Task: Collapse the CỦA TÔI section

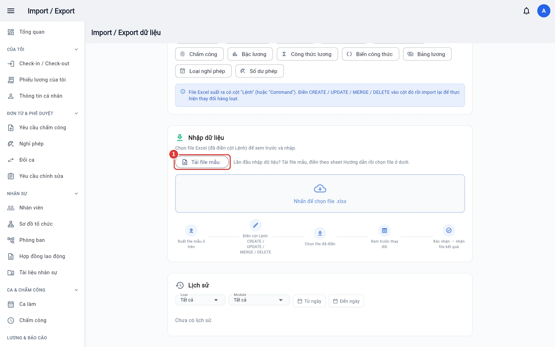Action: [x=76, y=49]
